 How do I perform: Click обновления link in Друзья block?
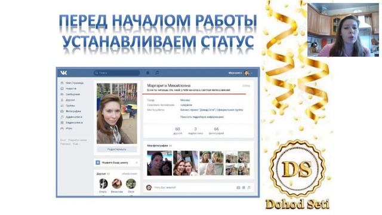130,174
